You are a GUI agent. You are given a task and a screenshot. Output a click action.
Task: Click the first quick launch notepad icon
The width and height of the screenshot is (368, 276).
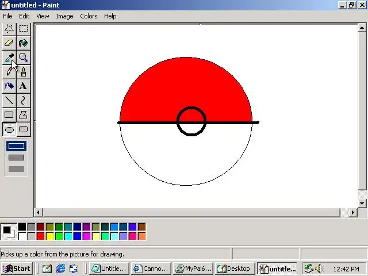pos(47,269)
